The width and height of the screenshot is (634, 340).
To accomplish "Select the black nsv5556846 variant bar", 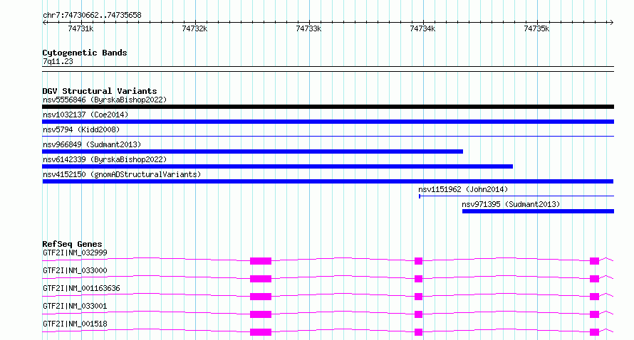I will coord(328,107).
